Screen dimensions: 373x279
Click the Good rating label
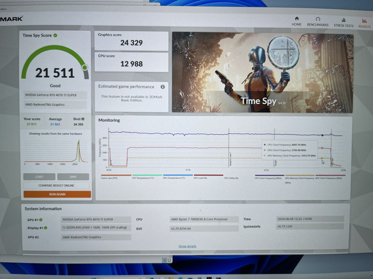pyautogui.click(x=55, y=86)
